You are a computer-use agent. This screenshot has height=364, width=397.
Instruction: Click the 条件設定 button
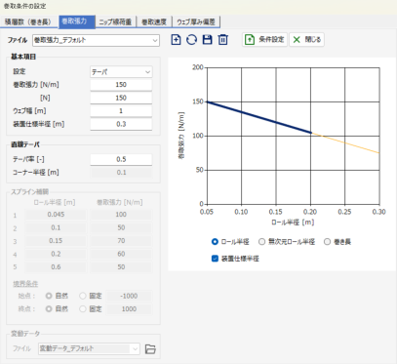264,40
